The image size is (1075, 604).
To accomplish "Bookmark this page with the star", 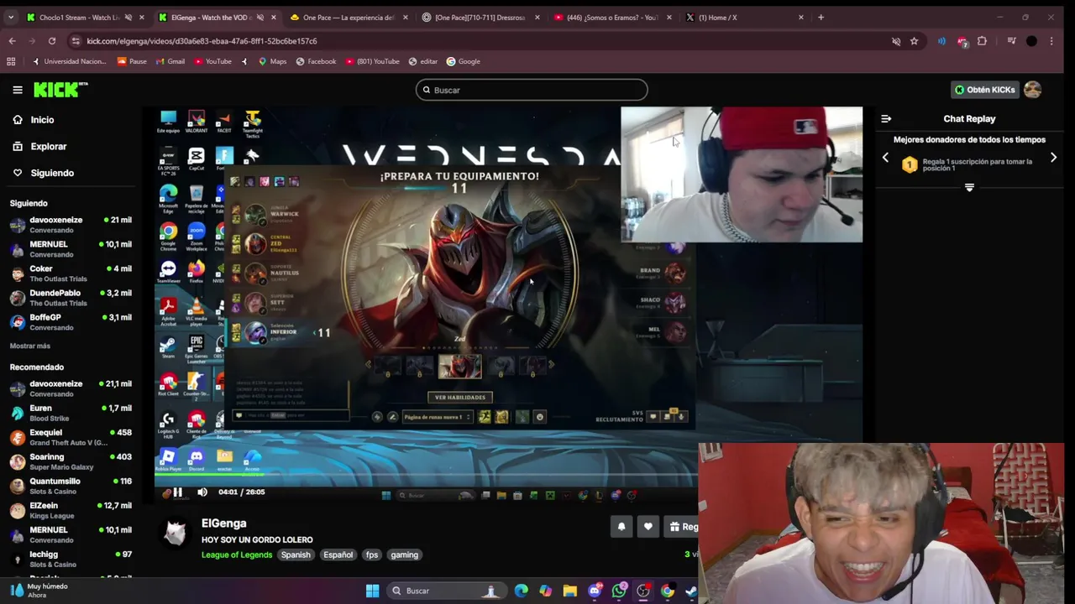I will [x=914, y=41].
